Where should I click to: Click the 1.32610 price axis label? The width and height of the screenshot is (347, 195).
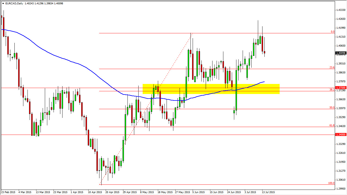point(341,153)
